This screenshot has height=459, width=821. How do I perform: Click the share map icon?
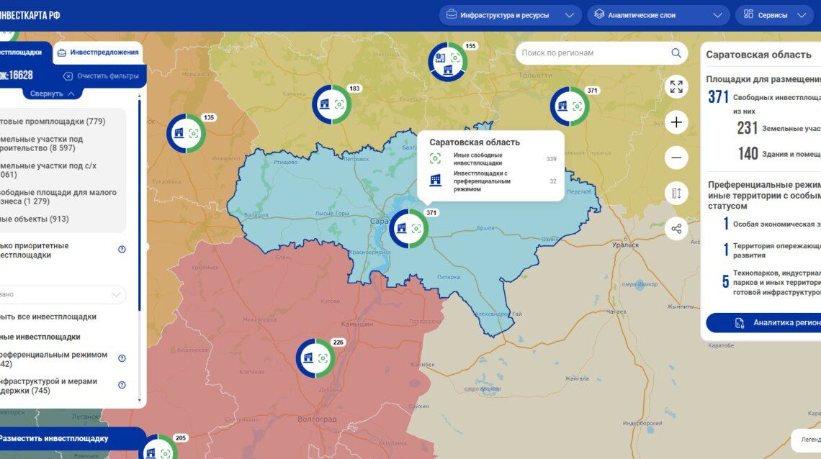click(x=676, y=229)
